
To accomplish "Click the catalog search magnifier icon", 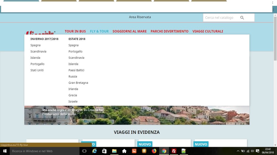I will click(x=242, y=18).
